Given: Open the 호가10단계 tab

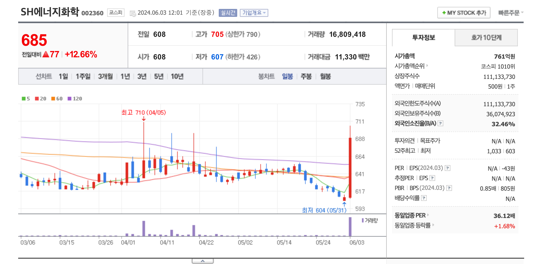Looking at the screenshot, I should (486, 38).
